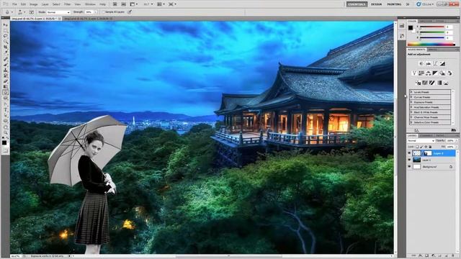This screenshot has width=461, height=259.
Task: Toggle lock all for layer
Action: pyautogui.click(x=431, y=147)
